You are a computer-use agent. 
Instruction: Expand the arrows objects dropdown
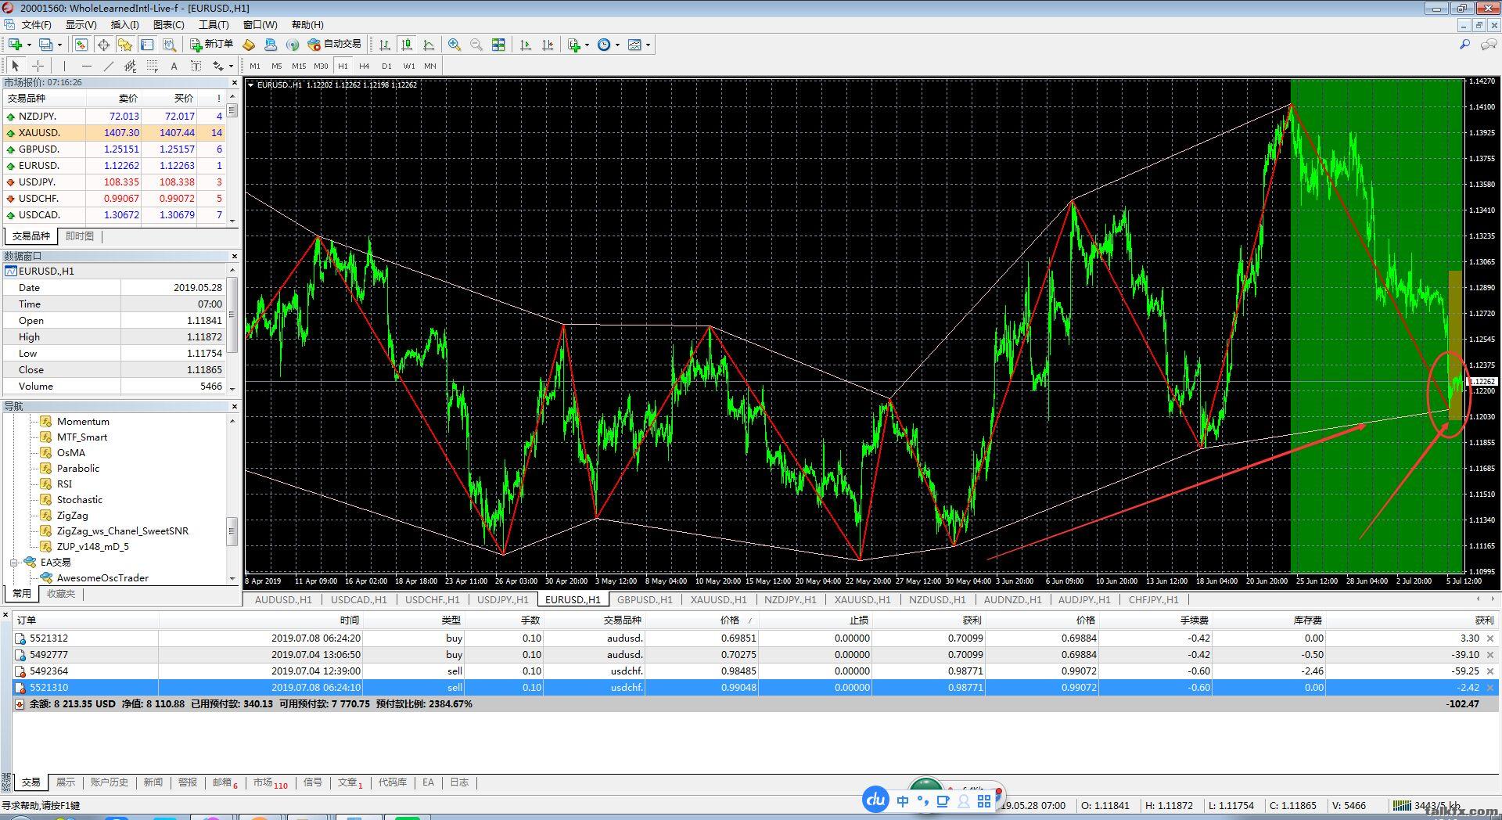tap(231, 66)
